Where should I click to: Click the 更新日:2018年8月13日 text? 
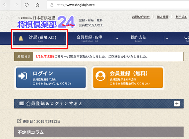point(41,121)
